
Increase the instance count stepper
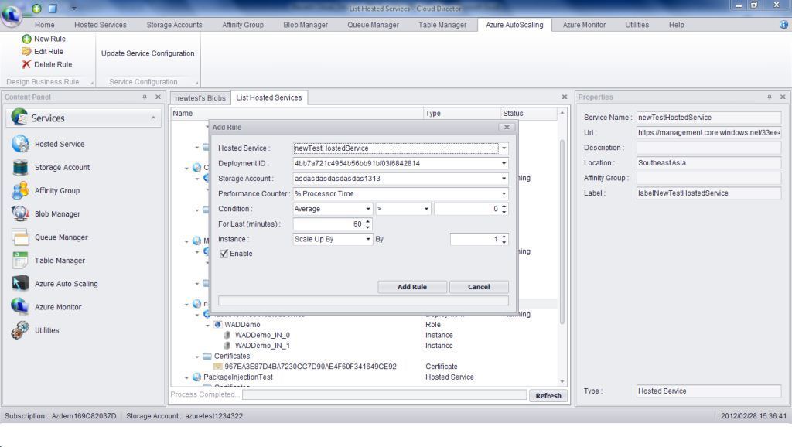pyautogui.click(x=504, y=237)
